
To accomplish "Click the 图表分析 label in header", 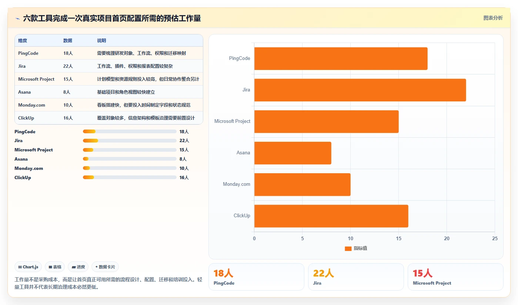I will pos(493,18).
